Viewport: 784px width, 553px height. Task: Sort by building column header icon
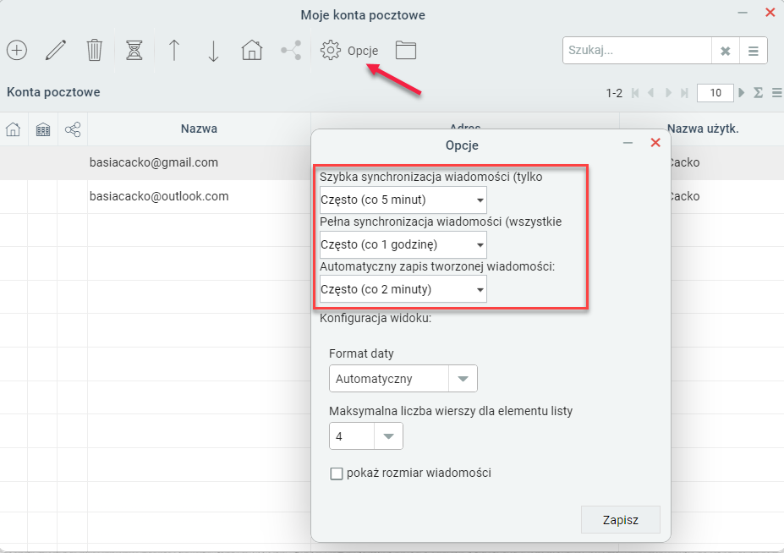[x=43, y=130]
